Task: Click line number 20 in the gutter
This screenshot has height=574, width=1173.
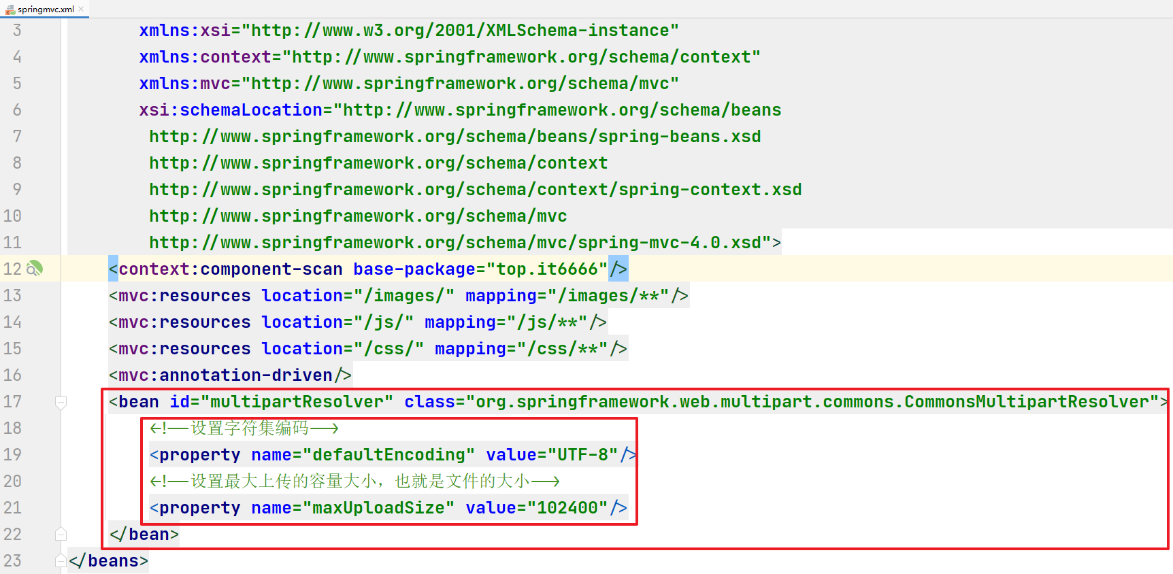Action: point(12,482)
